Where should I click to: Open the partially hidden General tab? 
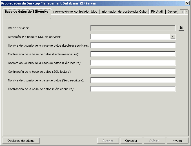tap(172, 12)
